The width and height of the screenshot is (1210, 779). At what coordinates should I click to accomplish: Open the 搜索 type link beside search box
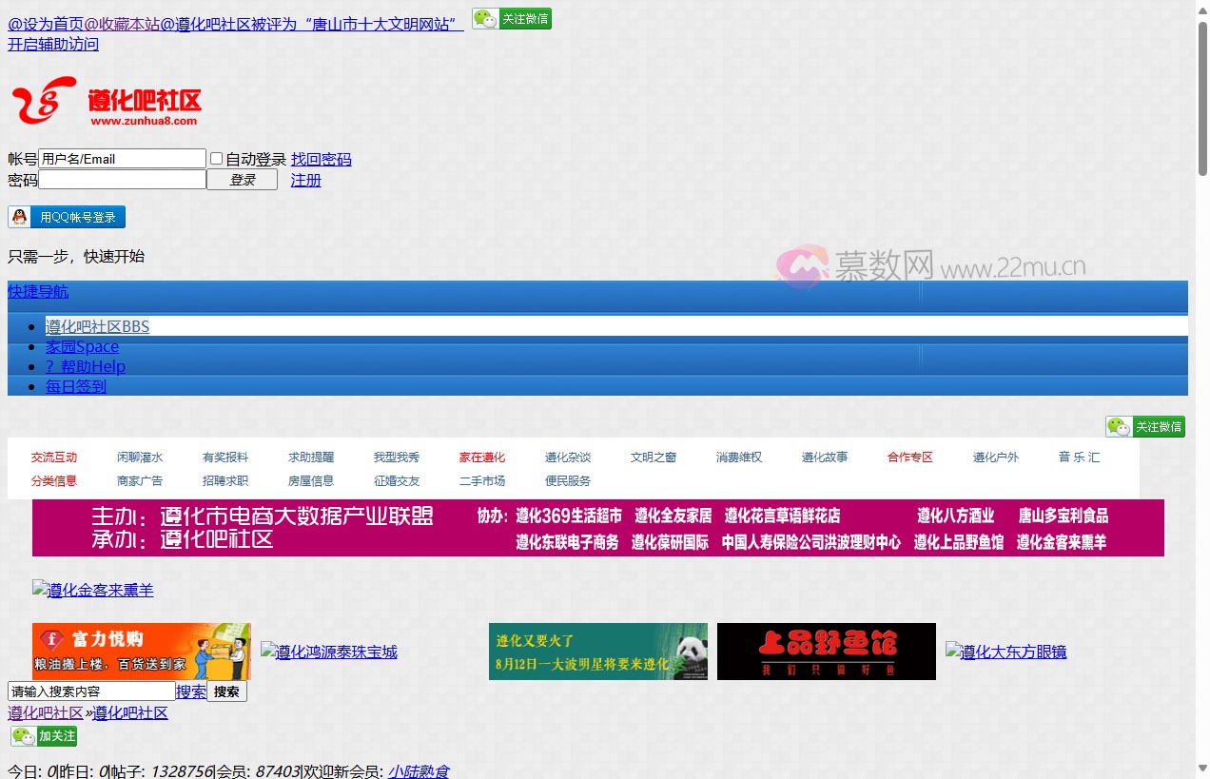190,691
